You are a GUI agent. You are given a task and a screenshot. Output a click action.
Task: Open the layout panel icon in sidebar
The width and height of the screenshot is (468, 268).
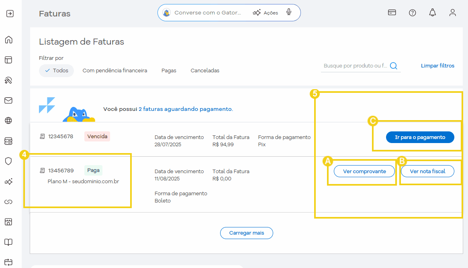pos(9,60)
